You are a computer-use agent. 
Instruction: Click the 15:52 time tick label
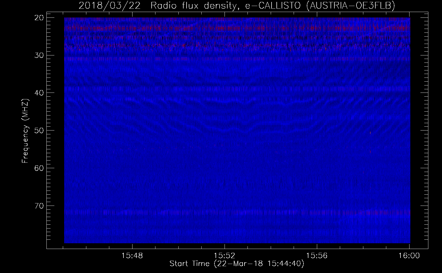(225, 256)
